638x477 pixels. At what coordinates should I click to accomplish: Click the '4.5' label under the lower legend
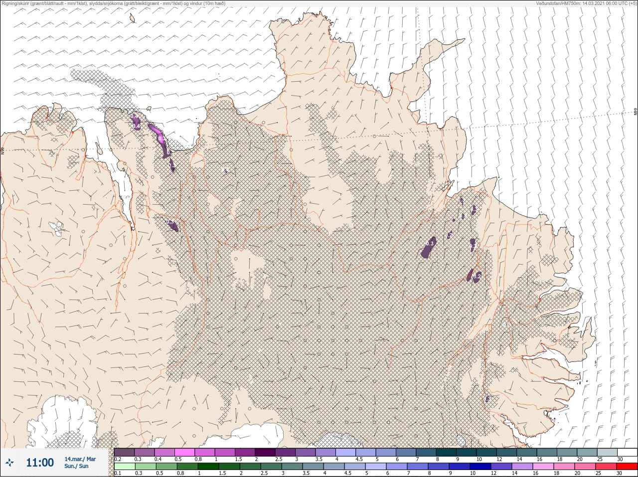(x=348, y=474)
